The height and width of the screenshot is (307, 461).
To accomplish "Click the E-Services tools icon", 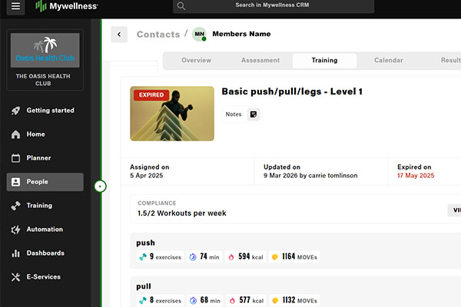I will 16,277.
